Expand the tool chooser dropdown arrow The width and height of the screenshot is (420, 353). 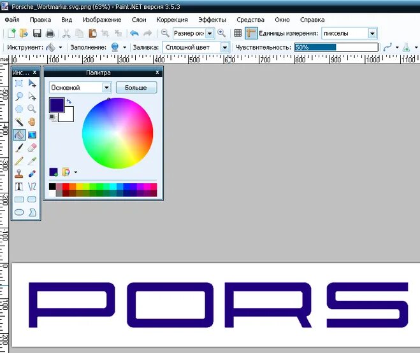[61, 48]
